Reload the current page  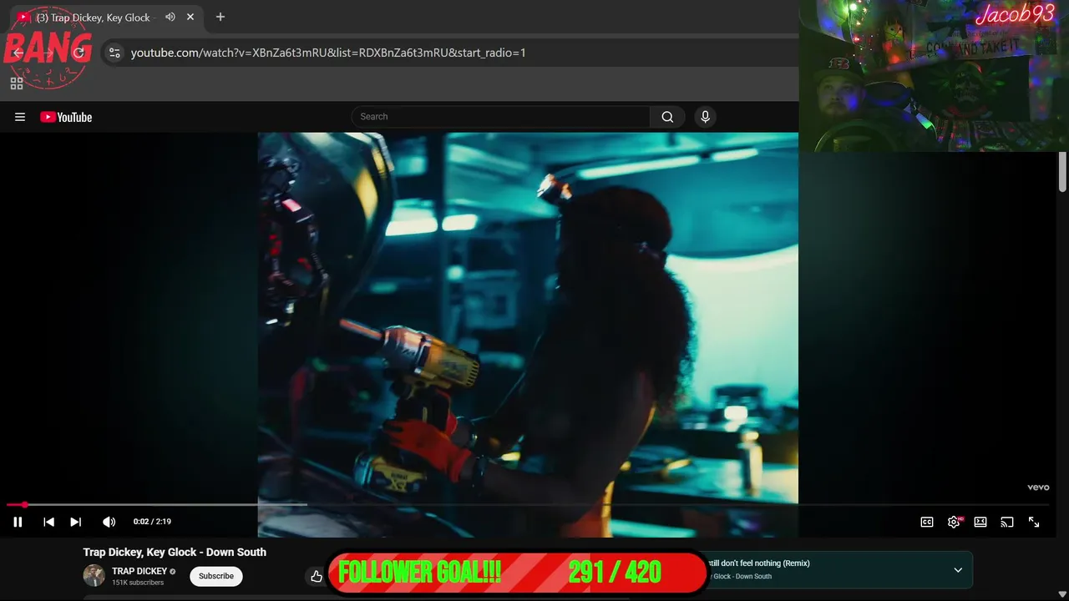point(79,53)
